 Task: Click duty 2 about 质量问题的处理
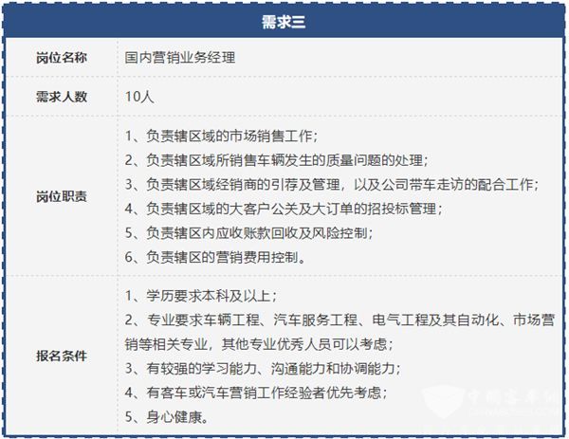point(276,159)
